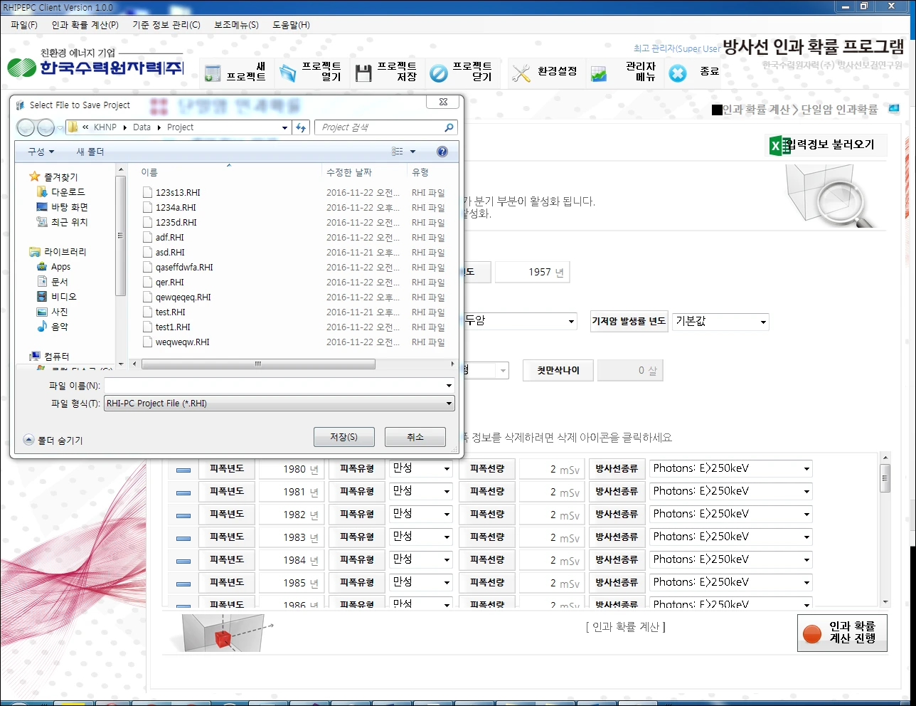This screenshot has width=916, height=706.
Task: Open dialog help question-mark icon
Action: coord(442,152)
